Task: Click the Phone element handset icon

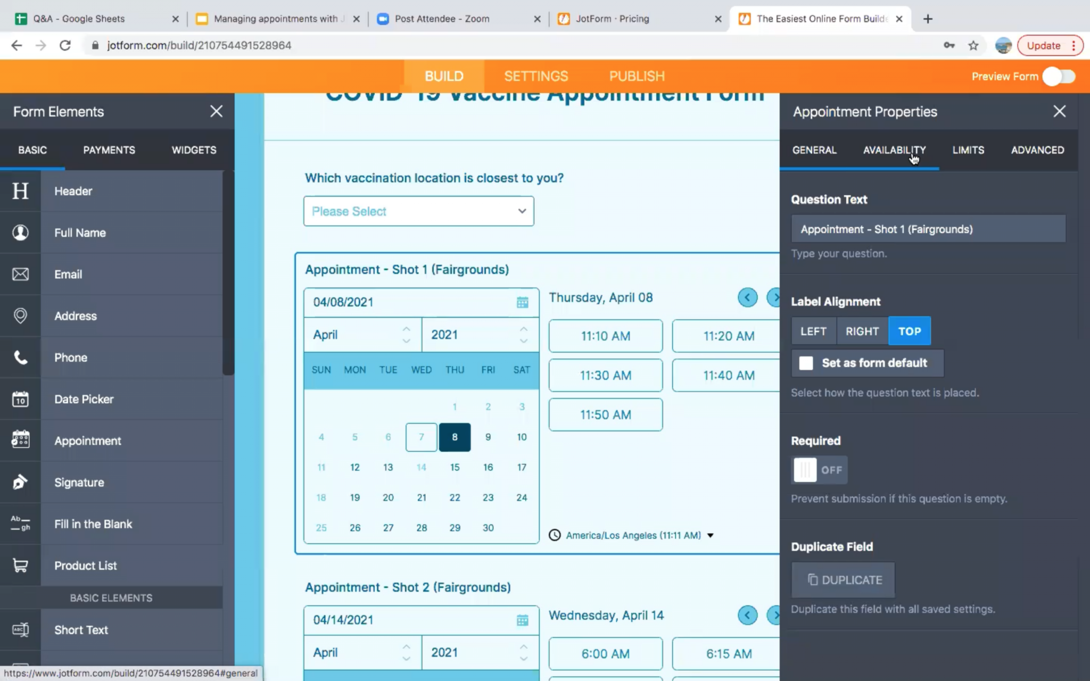Action: [20, 357]
